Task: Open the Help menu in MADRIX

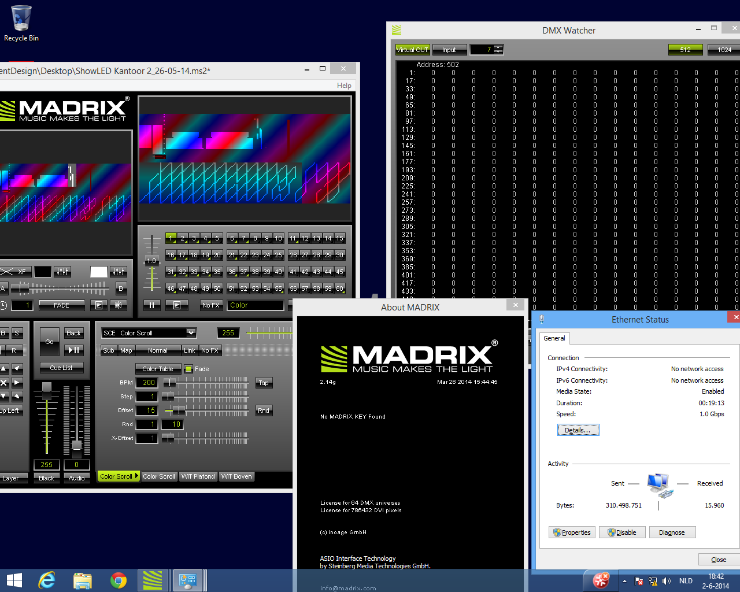Action: [344, 85]
